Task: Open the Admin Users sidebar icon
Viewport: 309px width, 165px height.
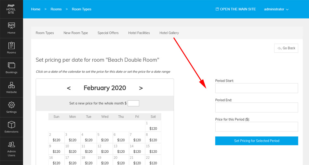Action: point(11,149)
